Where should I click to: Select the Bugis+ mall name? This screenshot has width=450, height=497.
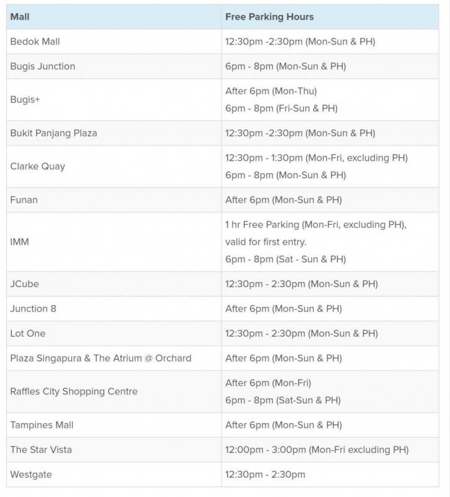[25, 99]
